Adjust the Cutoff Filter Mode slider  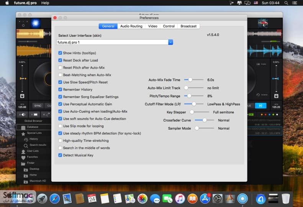(193, 104)
